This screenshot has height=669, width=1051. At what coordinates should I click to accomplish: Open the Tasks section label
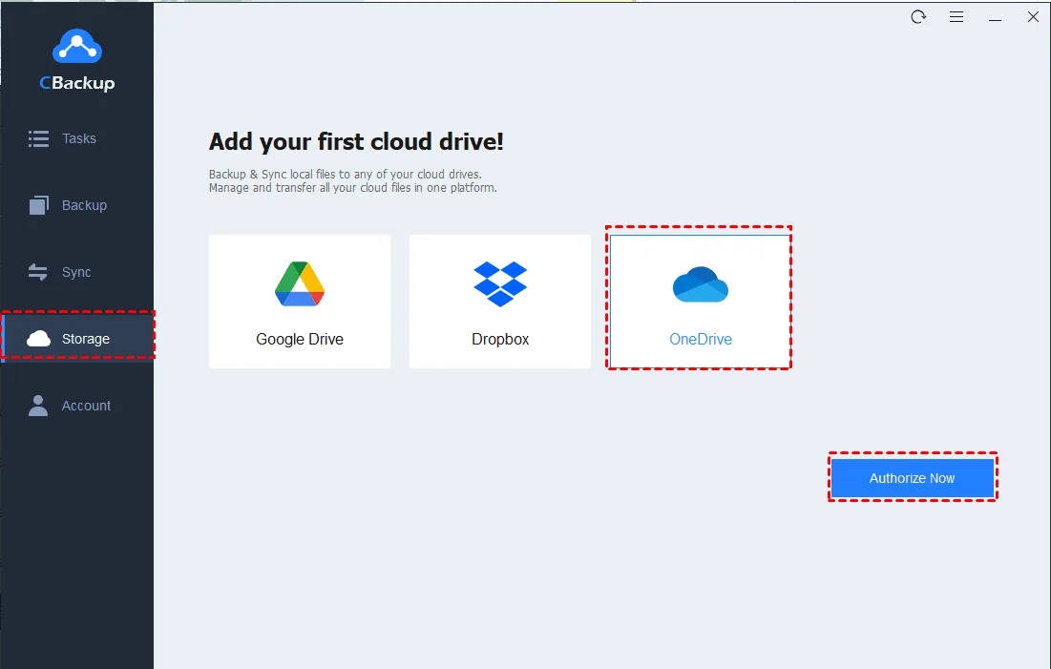(79, 138)
